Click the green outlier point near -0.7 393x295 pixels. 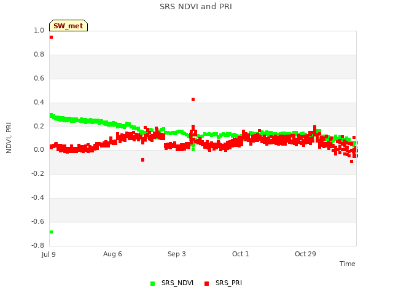51,232
